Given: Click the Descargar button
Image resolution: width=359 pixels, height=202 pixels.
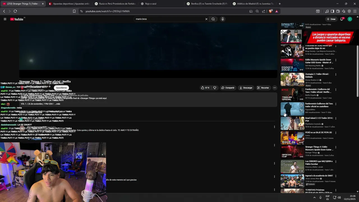Looking at the screenshot, I should click(246, 88).
